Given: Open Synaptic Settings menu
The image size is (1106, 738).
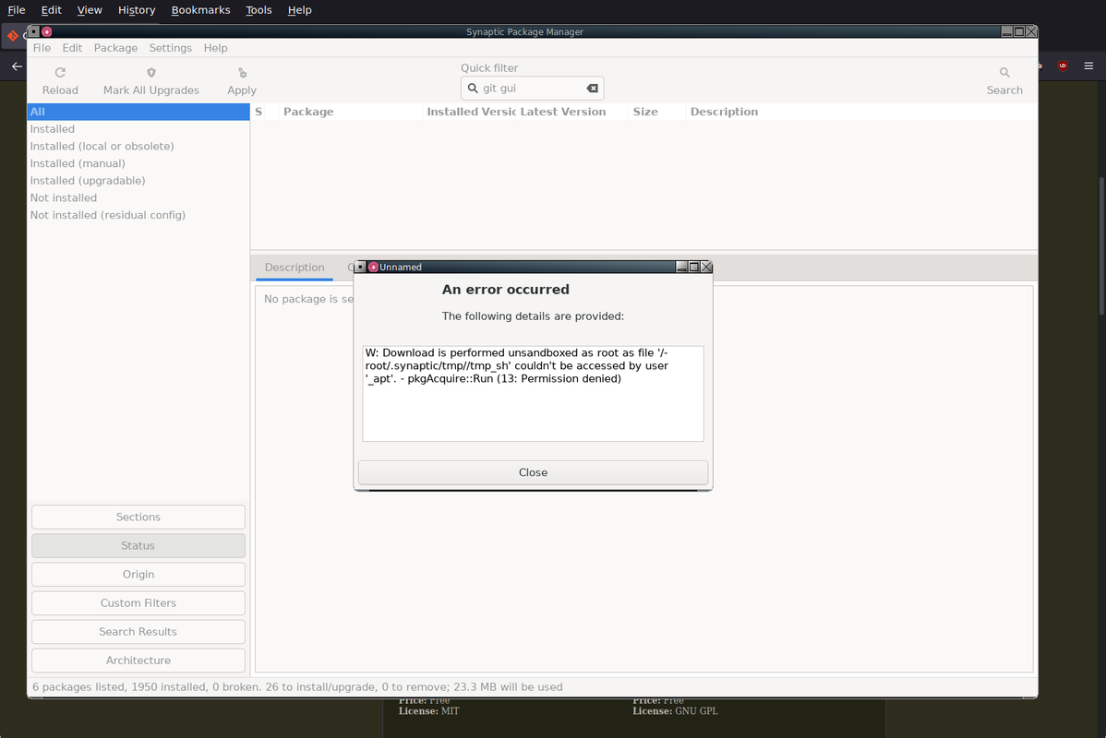Looking at the screenshot, I should [170, 48].
